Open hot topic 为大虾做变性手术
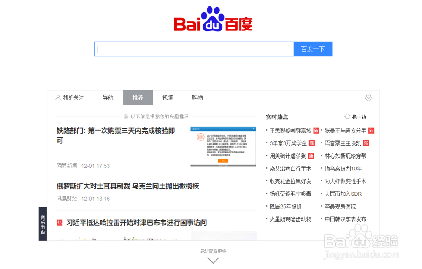The width and height of the screenshot is (422, 269). click(x=345, y=181)
